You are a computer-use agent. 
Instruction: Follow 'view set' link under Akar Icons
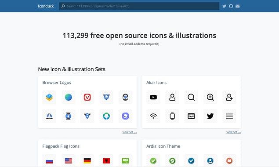coord(233,132)
